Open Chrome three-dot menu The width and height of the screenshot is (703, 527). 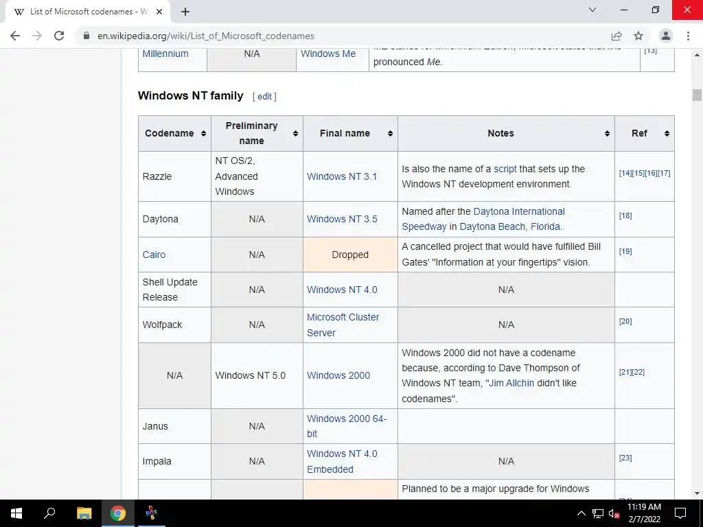pyautogui.click(x=688, y=36)
